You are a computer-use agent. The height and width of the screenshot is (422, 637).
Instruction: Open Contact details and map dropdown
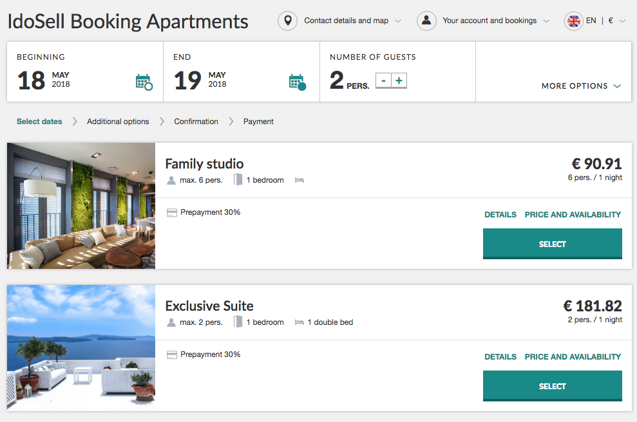coord(352,21)
